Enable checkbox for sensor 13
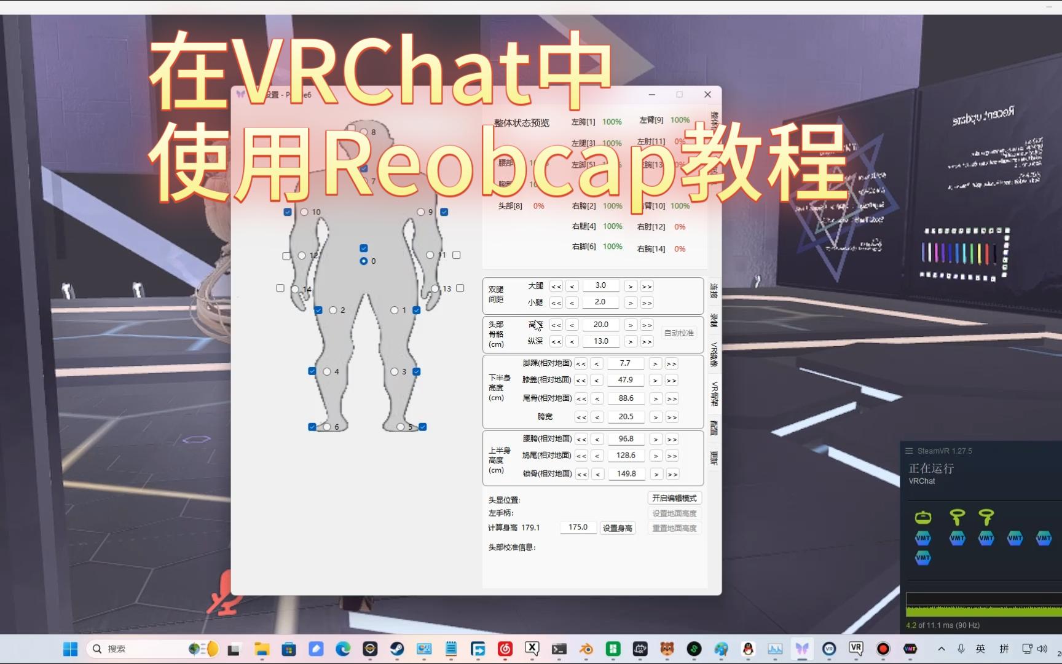 pos(460,288)
